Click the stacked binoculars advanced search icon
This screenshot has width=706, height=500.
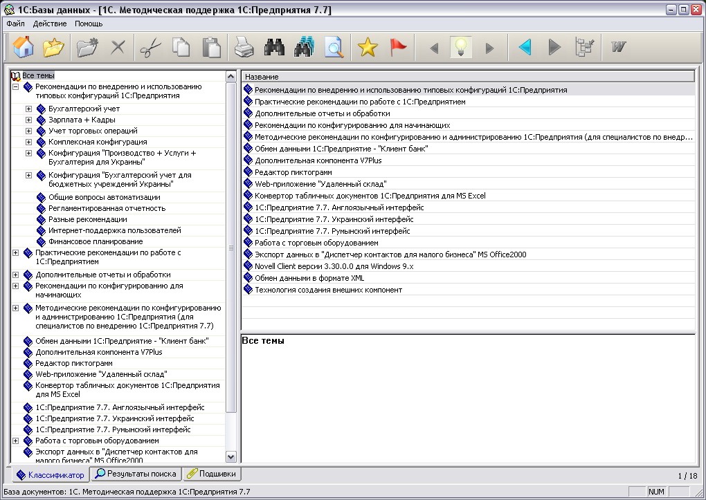[304, 47]
